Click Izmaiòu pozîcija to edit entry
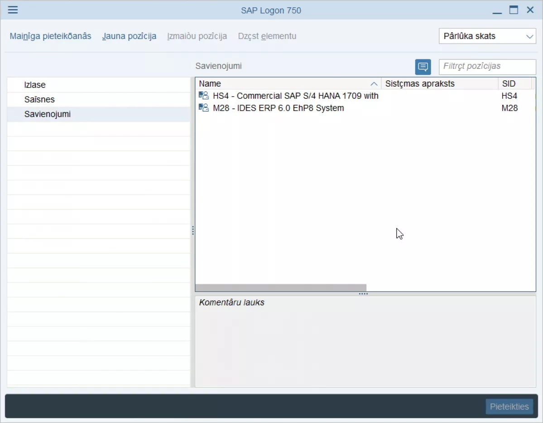The height and width of the screenshot is (423, 543). coord(197,36)
